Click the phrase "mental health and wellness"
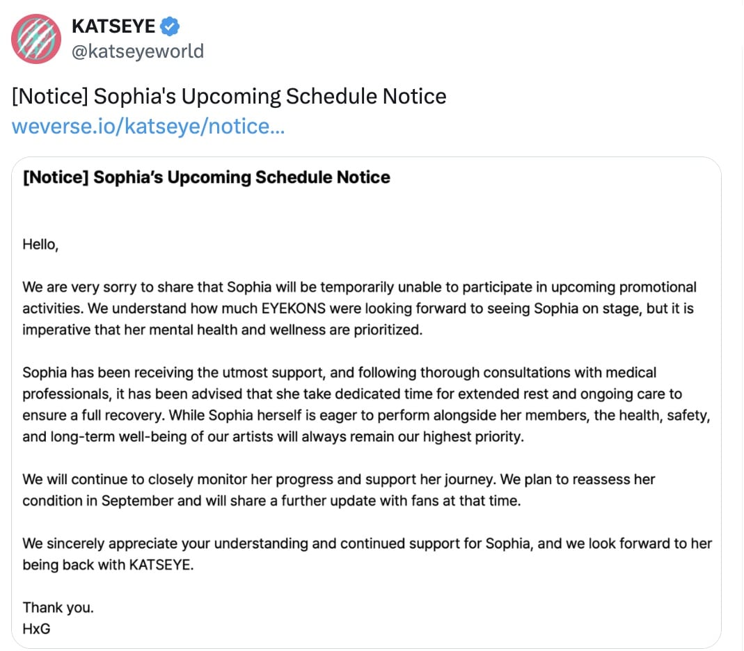Viewport: 744px width, 651px height. [238, 330]
